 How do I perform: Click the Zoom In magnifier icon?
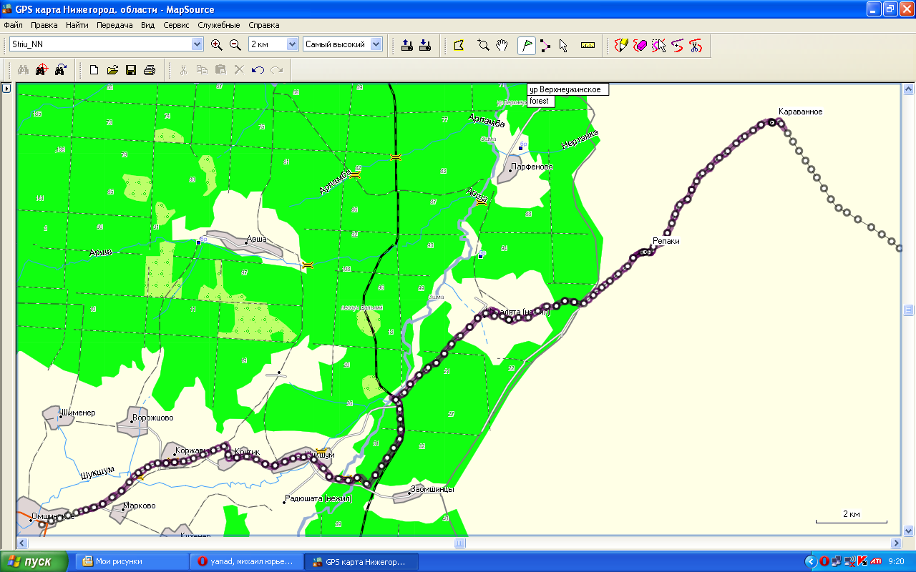click(217, 44)
